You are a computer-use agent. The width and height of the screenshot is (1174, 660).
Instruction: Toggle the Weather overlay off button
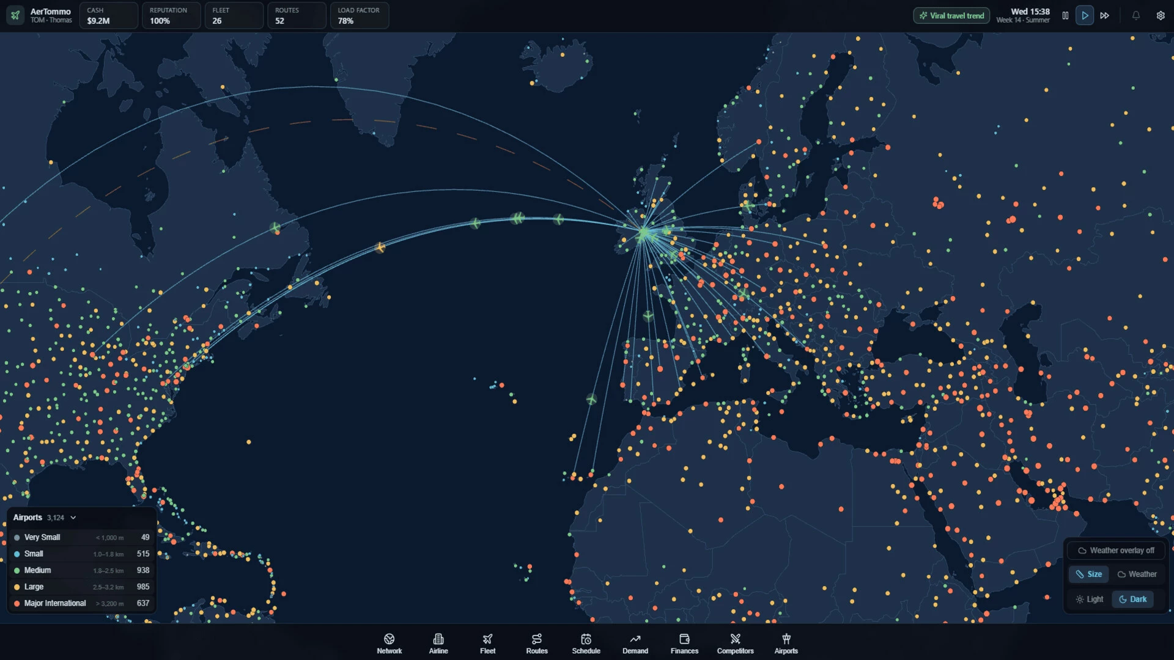pyautogui.click(x=1116, y=551)
